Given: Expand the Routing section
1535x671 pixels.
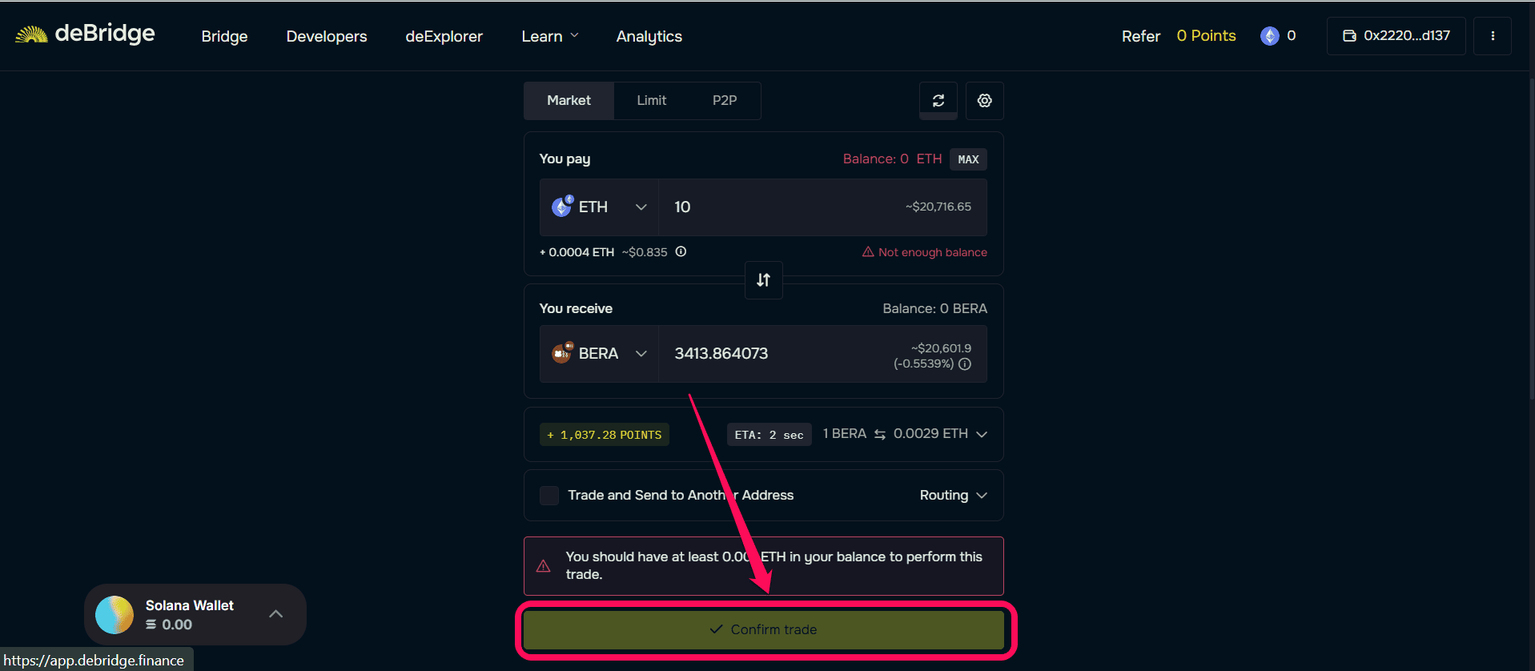Looking at the screenshot, I should click(953, 495).
